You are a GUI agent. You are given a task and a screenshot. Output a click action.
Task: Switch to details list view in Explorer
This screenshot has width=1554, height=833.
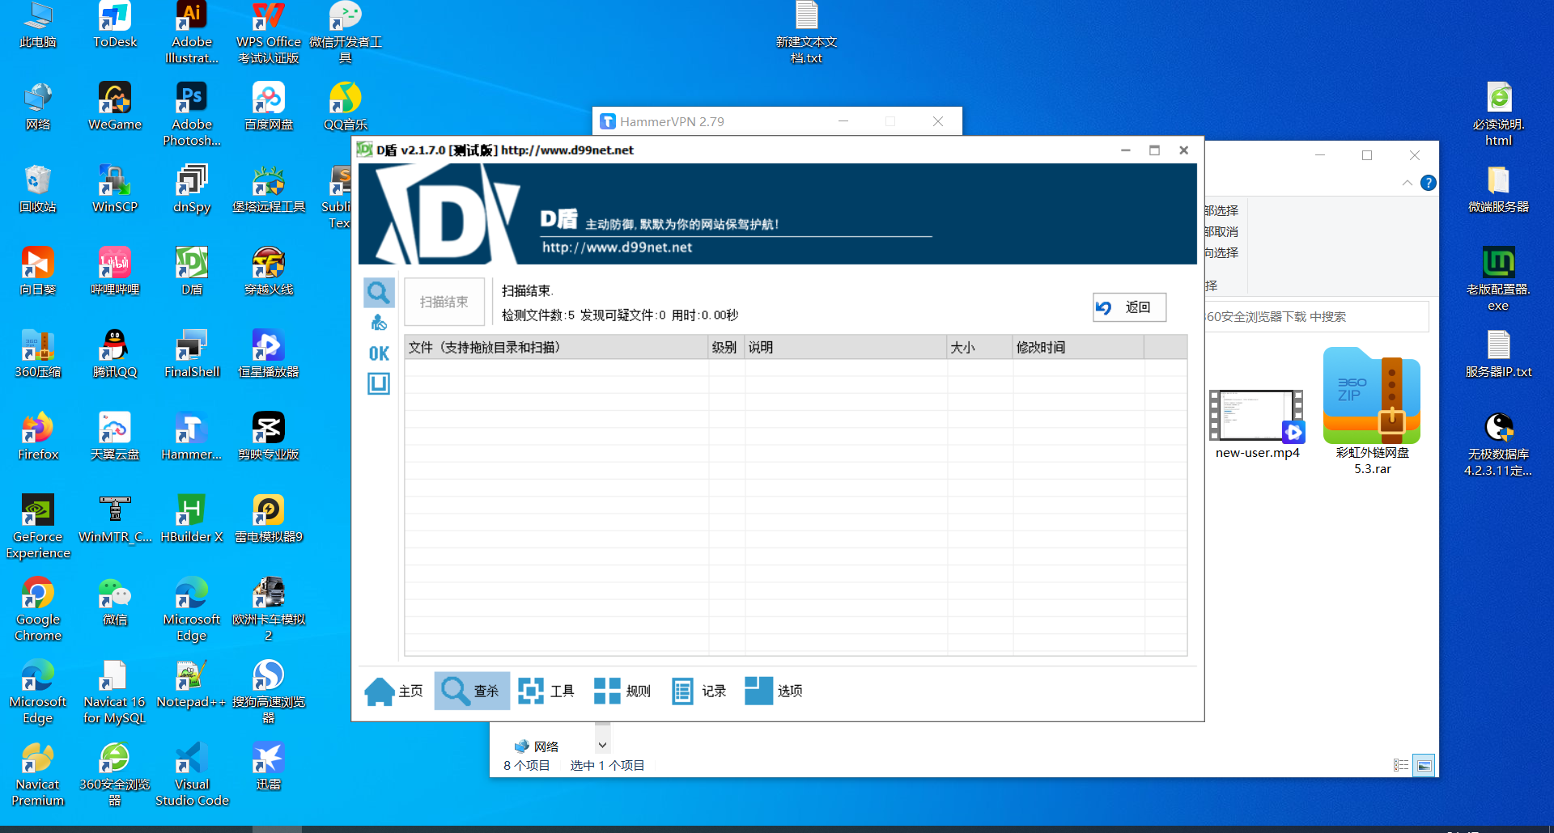1401,765
